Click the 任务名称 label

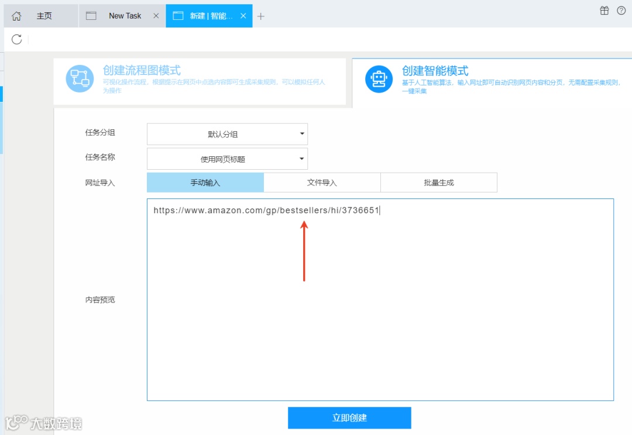tap(100, 157)
